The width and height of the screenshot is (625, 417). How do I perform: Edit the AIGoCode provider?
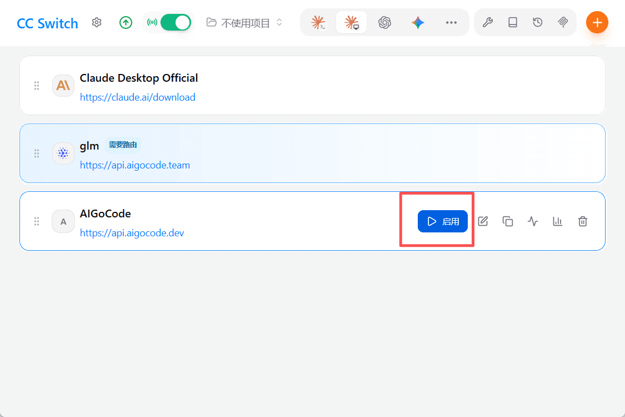pyautogui.click(x=483, y=221)
